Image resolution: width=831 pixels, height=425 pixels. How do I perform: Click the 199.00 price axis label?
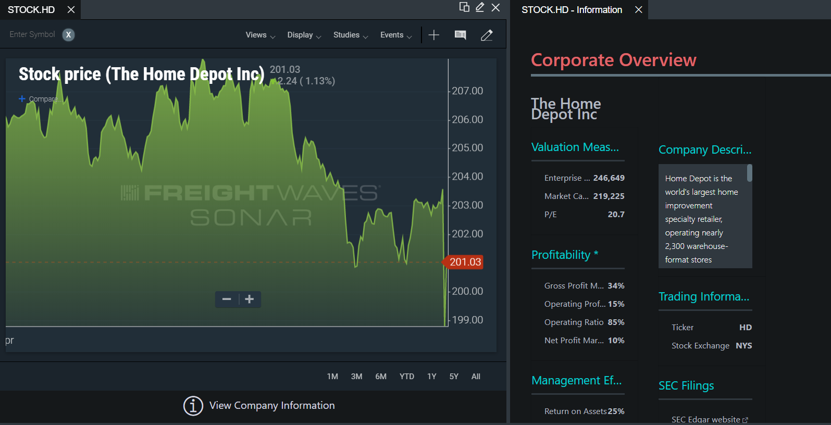coord(467,320)
